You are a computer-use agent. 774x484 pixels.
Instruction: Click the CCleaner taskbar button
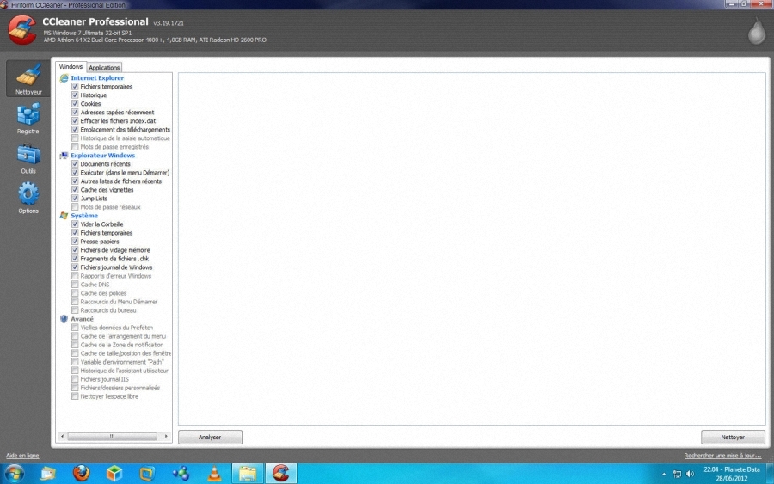[x=281, y=474]
